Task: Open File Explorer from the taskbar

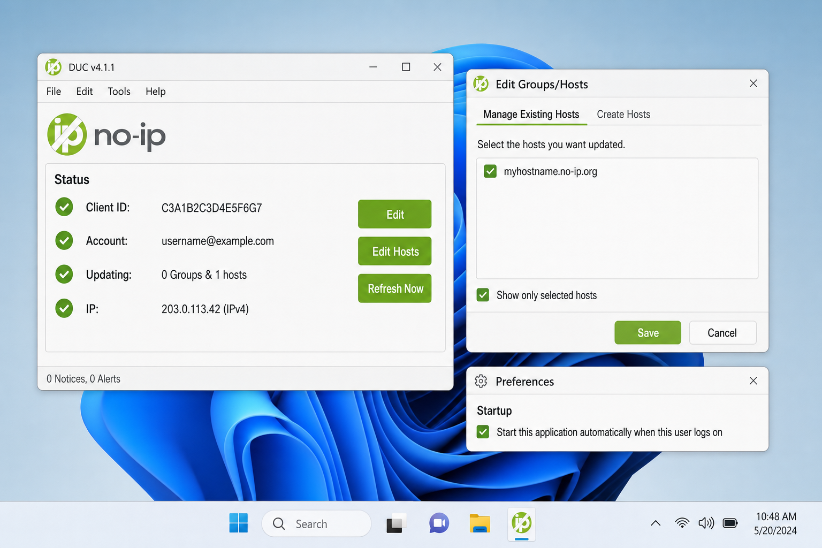Action: click(x=479, y=523)
